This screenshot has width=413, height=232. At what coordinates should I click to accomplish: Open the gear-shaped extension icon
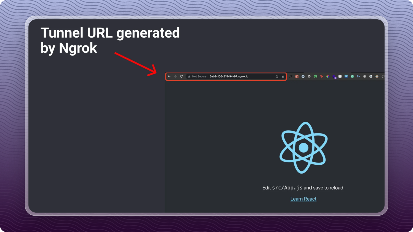click(x=309, y=76)
